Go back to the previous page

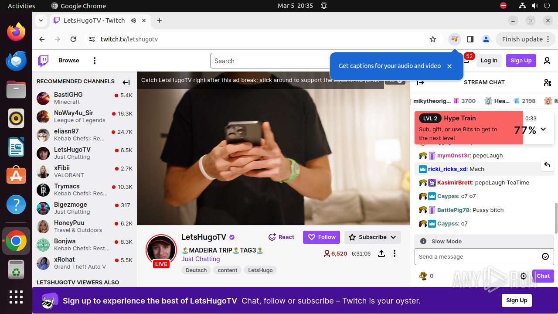pos(42,39)
